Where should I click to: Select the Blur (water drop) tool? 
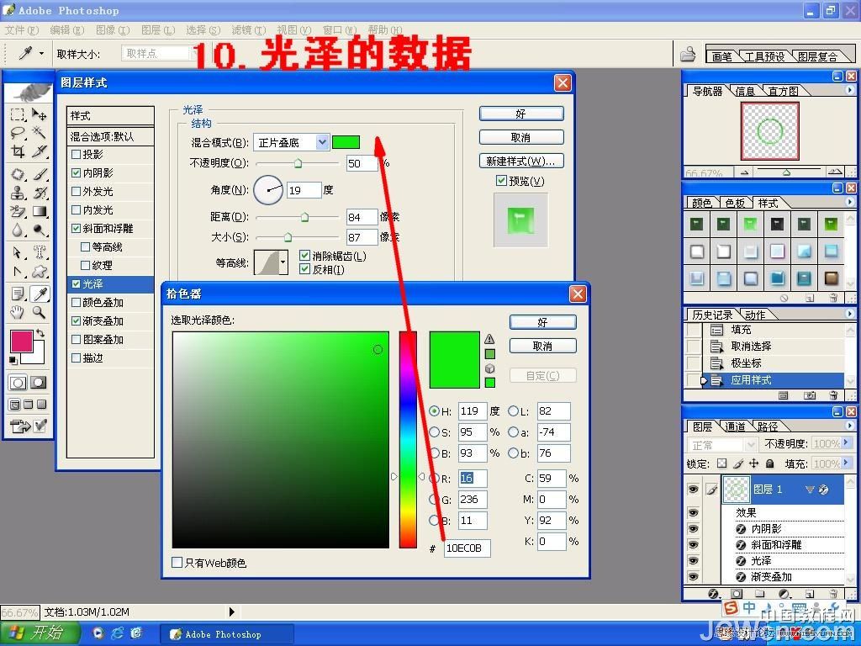pos(18,230)
